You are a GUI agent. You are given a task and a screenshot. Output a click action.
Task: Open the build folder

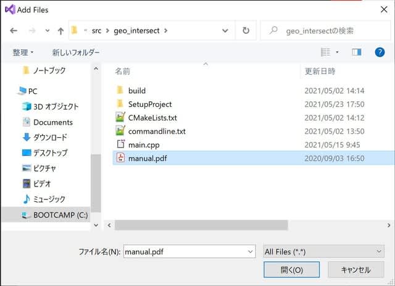(136, 90)
